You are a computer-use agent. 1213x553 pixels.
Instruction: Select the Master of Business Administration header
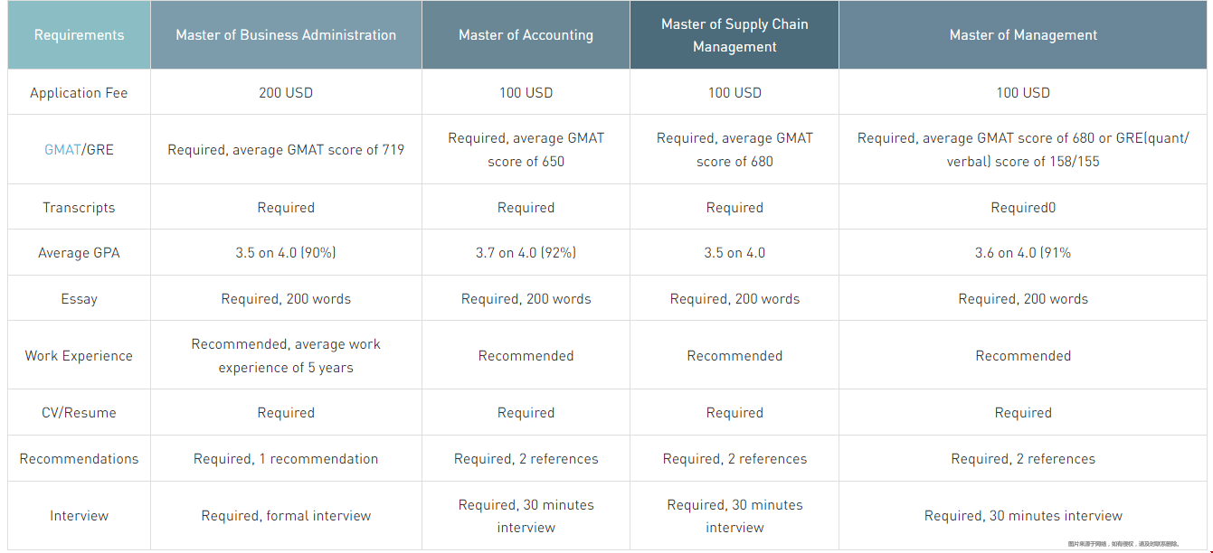pos(286,35)
